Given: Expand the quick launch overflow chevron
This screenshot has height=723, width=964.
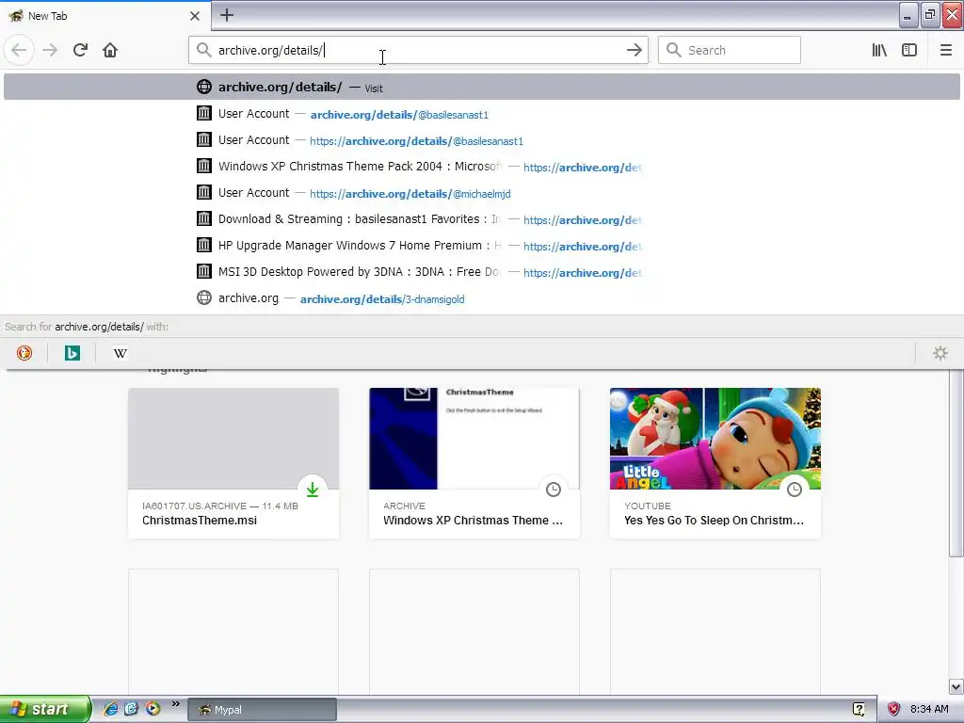Looking at the screenshot, I should click(175, 704).
